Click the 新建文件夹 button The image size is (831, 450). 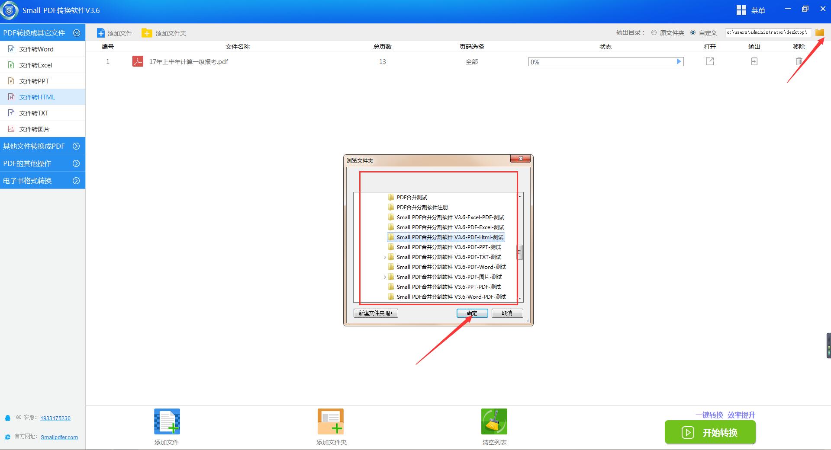point(376,313)
